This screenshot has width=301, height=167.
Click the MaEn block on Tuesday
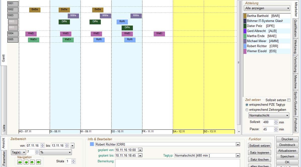68,40
